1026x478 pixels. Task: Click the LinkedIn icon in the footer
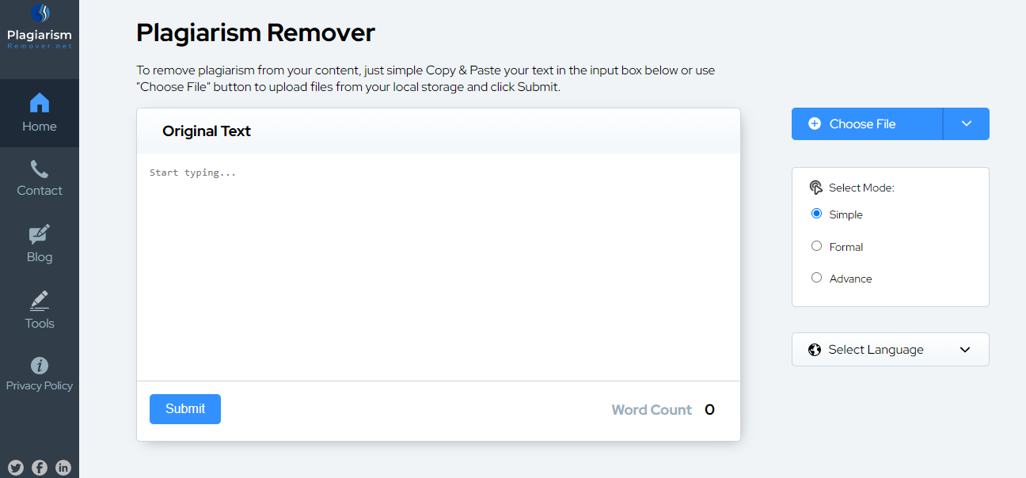(x=63, y=467)
